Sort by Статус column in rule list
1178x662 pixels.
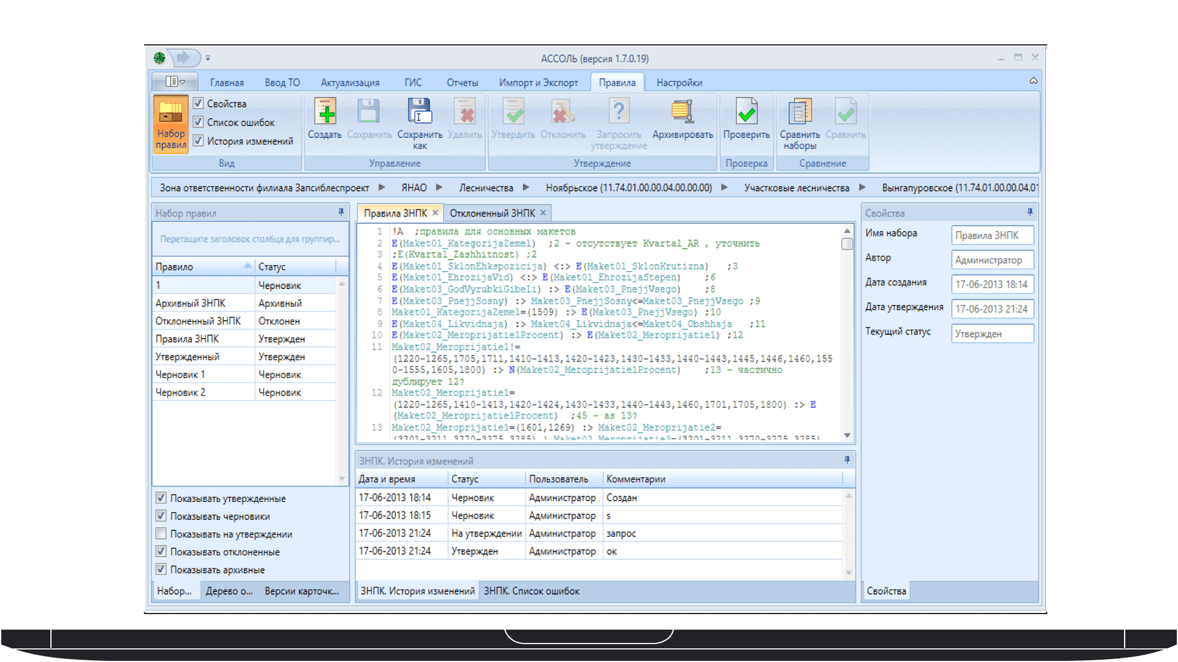(x=296, y=267)
